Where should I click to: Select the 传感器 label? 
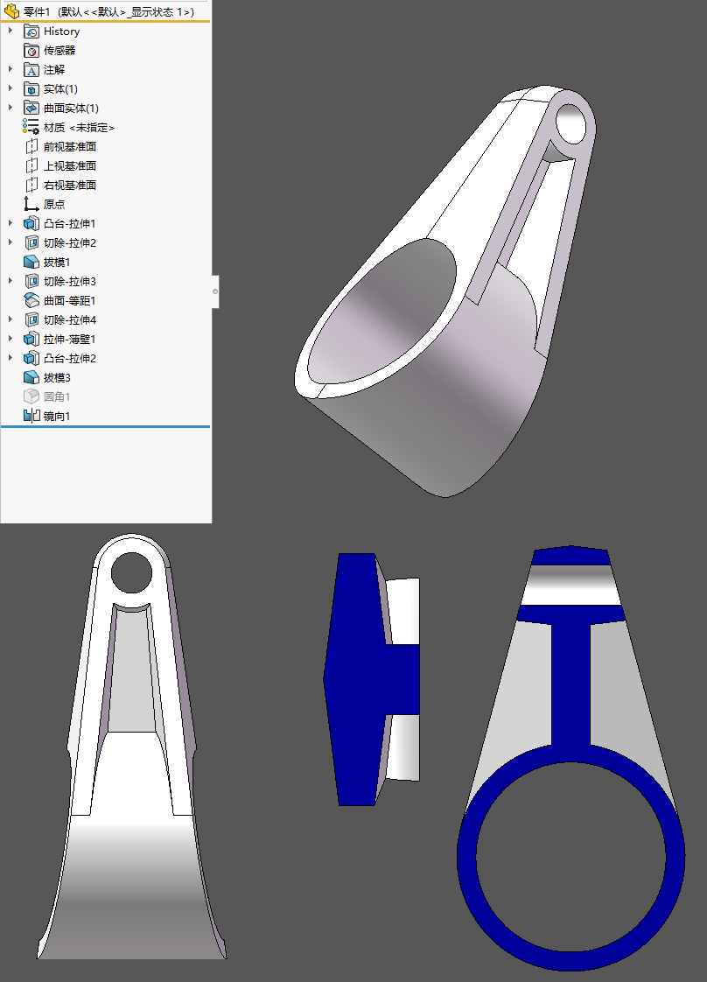click(x=59, y=50)
